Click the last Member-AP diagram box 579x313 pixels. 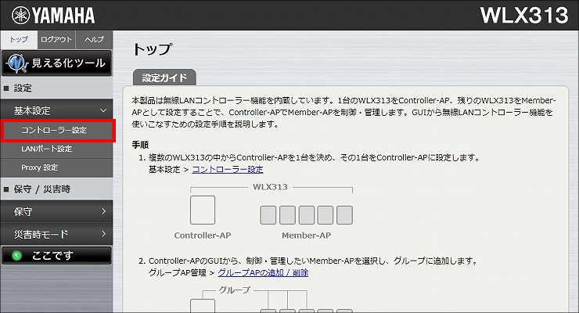click(344, 215)
